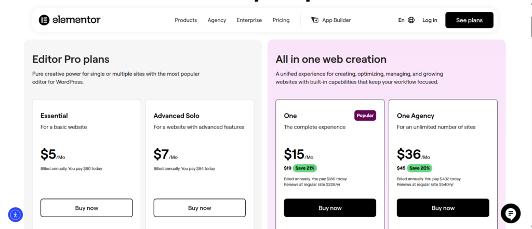Click the Popular badge on One plan

pos(365,116)
